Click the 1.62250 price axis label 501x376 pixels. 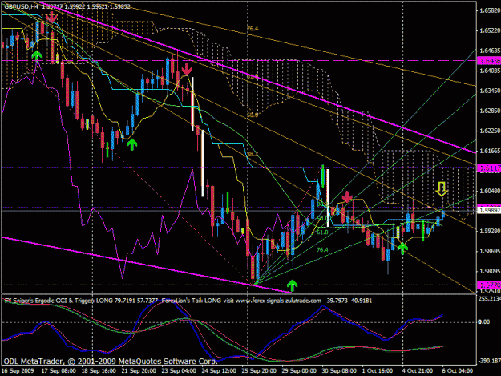(490, 131)
